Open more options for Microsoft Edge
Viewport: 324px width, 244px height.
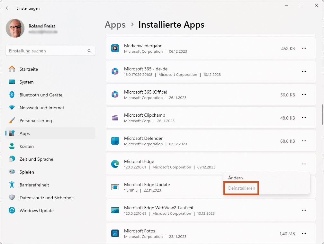tap(304, 164)
